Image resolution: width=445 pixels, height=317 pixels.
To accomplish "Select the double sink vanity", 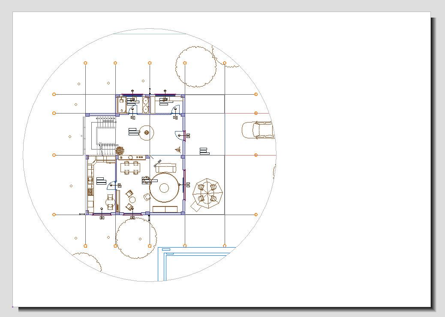I will (x=146, y=105).
